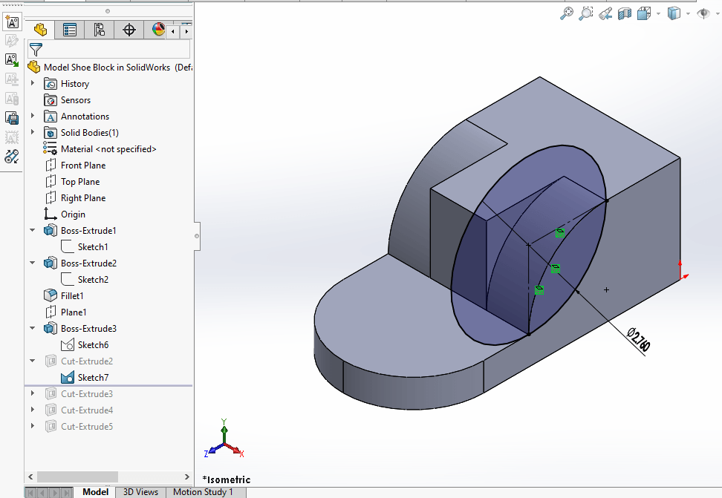
Task: Switch to the Motion Study 1 tab
Action: point(203,491)
